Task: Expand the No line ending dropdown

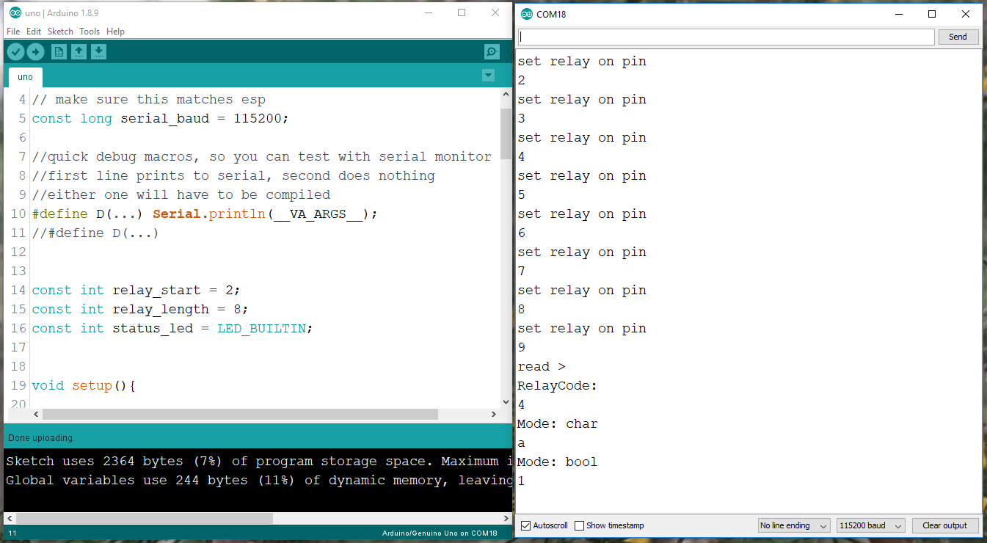Action: click(793, 525)
